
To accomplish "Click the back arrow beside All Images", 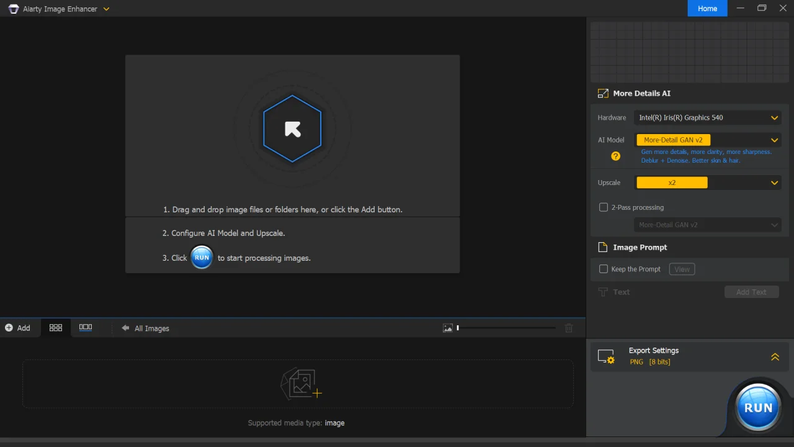I will tap(125, 328).
